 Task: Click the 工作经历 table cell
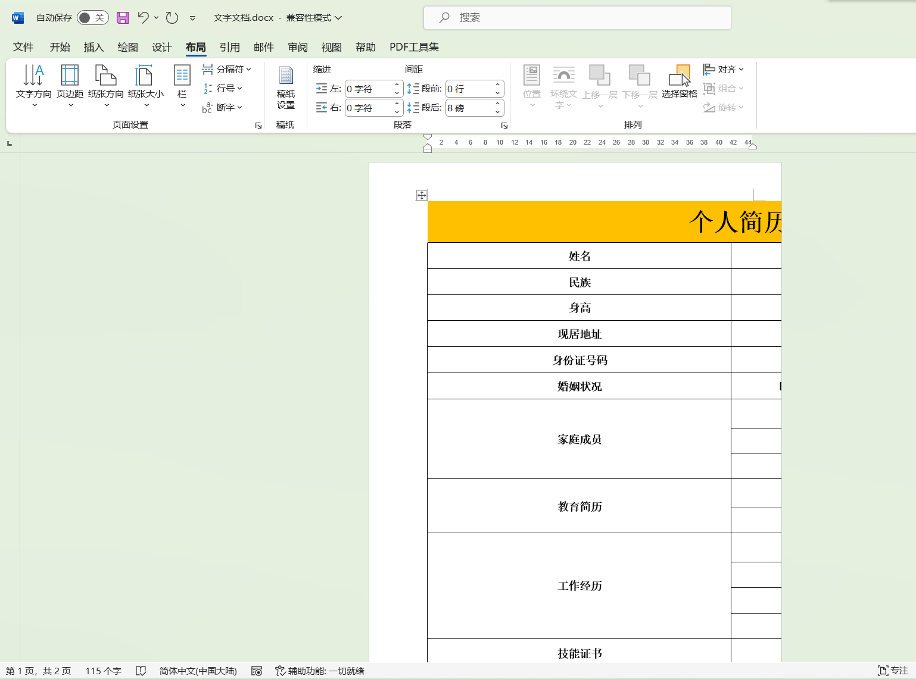point(579,586)
